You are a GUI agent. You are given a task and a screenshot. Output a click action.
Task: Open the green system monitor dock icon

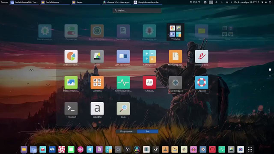click(x=222, y=149)
